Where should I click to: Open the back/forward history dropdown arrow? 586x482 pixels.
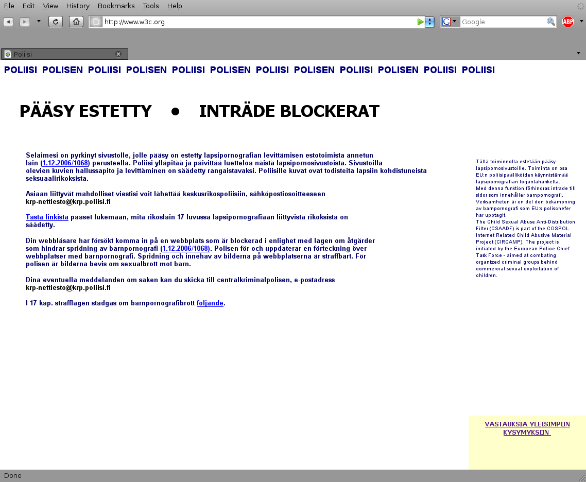(39, 22)
